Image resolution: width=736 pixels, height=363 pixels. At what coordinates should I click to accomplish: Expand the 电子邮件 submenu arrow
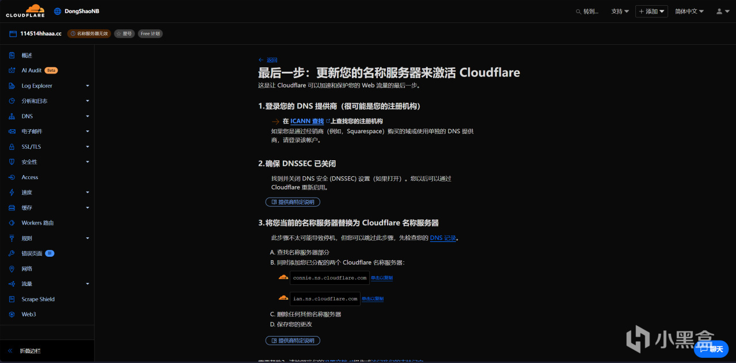coord(87,132)
